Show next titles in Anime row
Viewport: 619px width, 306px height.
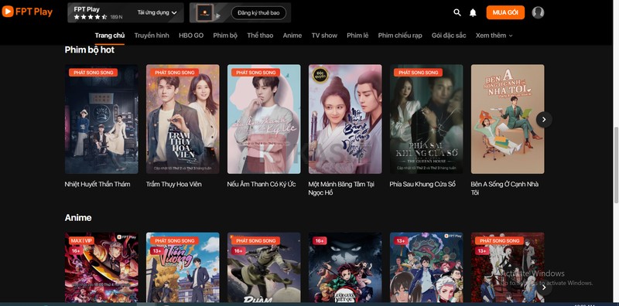click(544, 287)
